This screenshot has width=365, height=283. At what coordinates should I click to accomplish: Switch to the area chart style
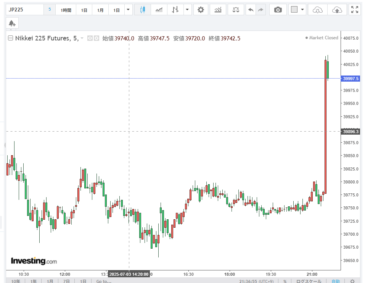coord(159,10)
